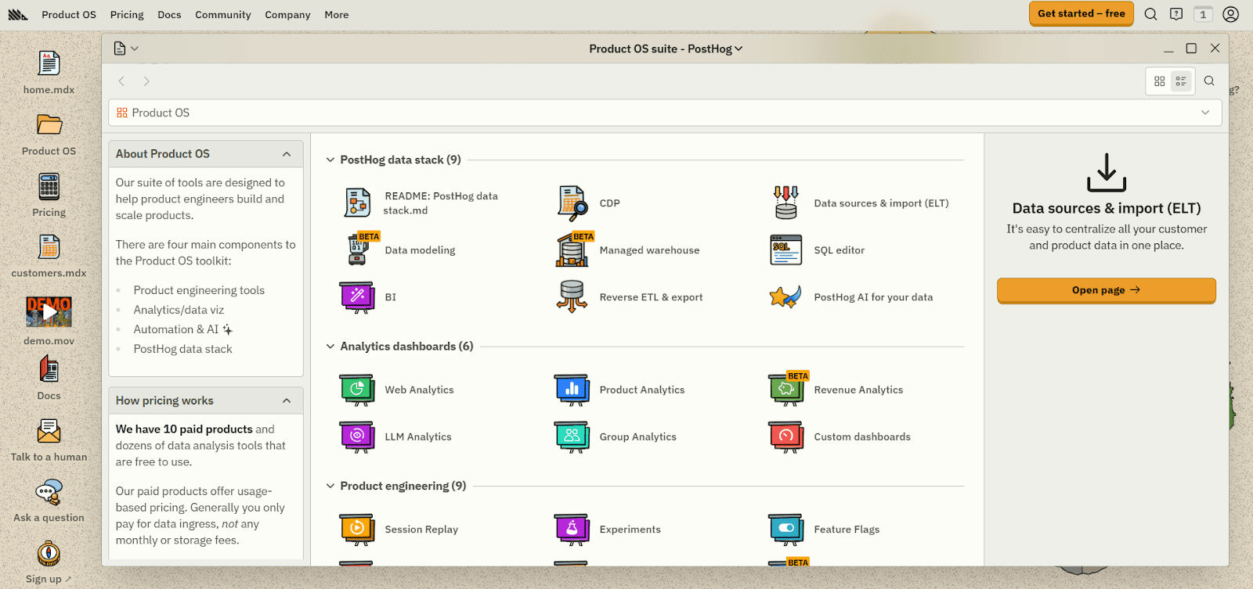Click the large download icon in the details pane

[x=1107, y=172]
